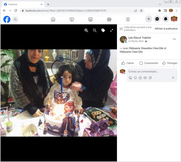The width and height of the screenshot is (181, 162).
Task: Open the notifications bell
Action: [x=166, y=19]
